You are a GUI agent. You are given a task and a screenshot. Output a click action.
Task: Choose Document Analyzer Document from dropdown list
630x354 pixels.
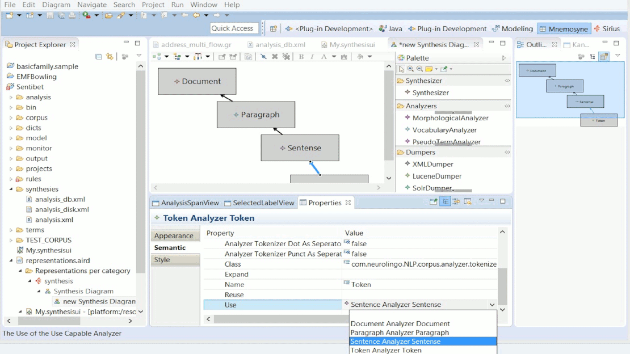pos(423,323)
